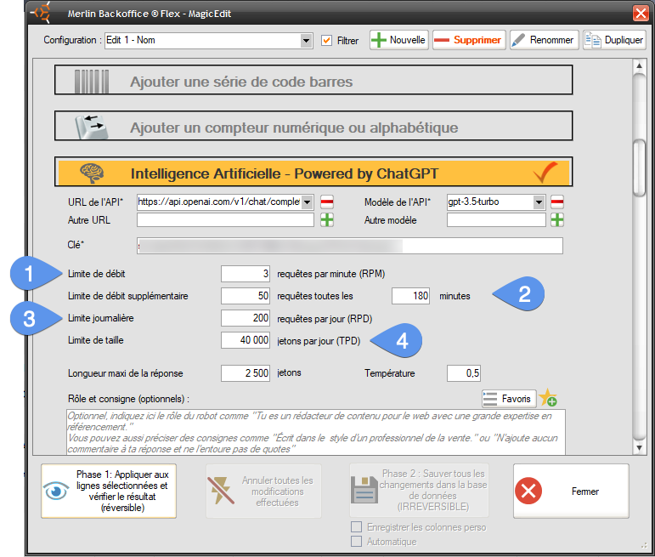Click the barcode icon in code barres header
The height and width of the screenshot is (557, 655).
92,81
